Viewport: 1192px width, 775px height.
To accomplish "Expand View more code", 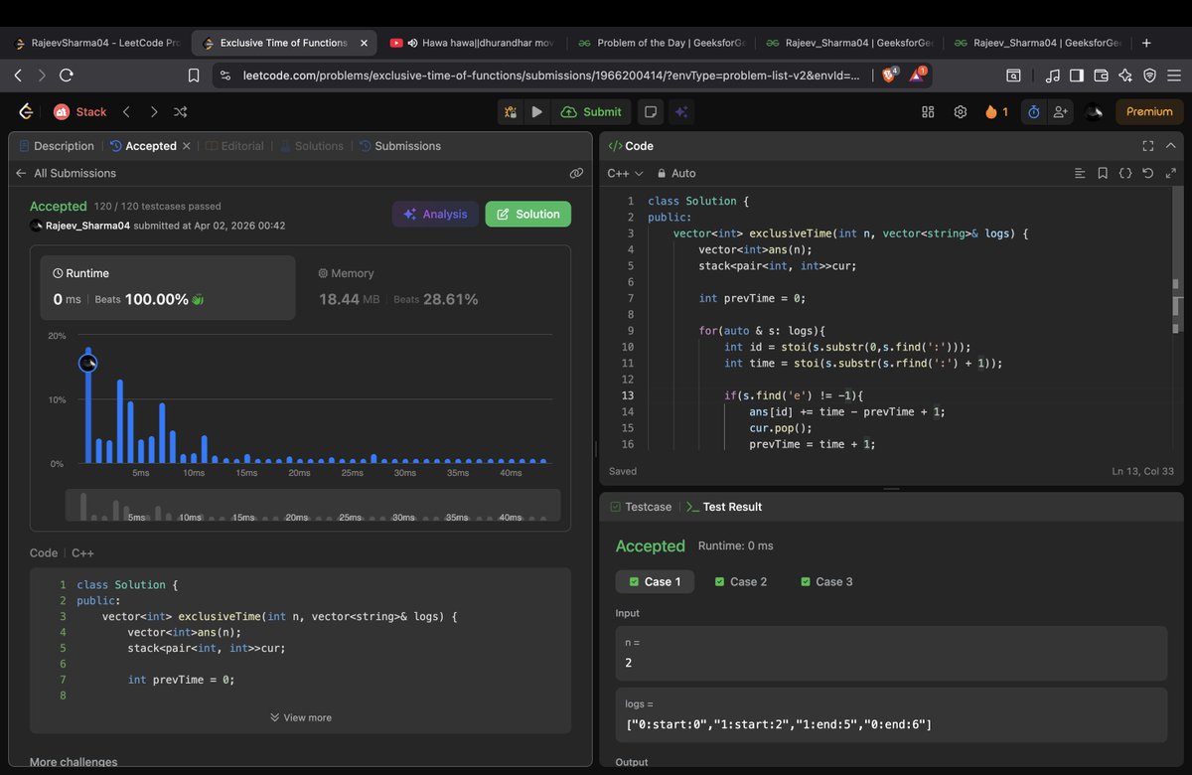I will click(x=301, y=717).
